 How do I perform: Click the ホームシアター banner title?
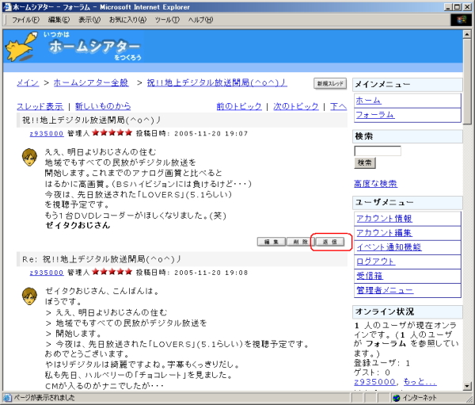94,47
